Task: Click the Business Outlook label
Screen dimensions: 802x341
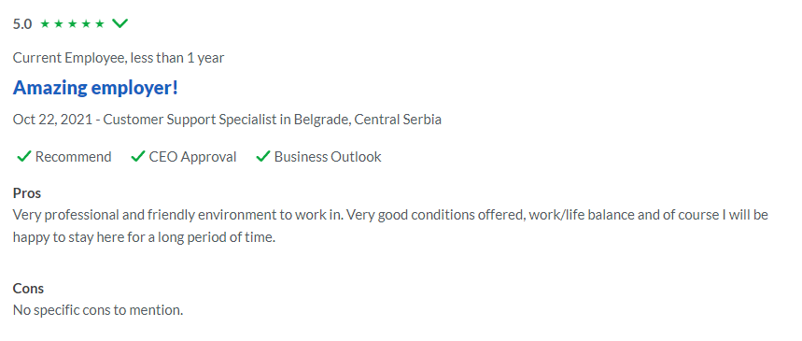Action: coord(328,157)
